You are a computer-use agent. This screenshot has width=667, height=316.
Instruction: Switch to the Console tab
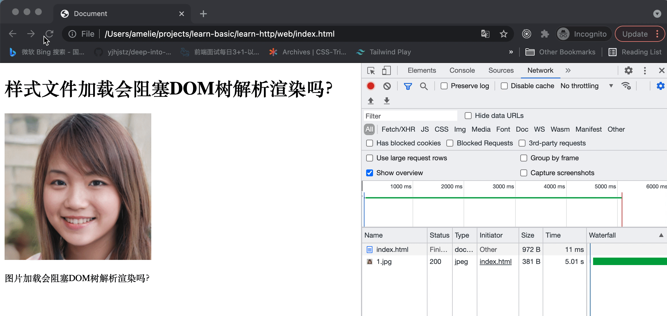click(462, 70)
